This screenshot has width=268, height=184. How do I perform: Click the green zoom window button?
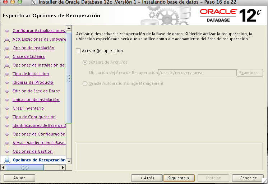(x=20, y=2)
